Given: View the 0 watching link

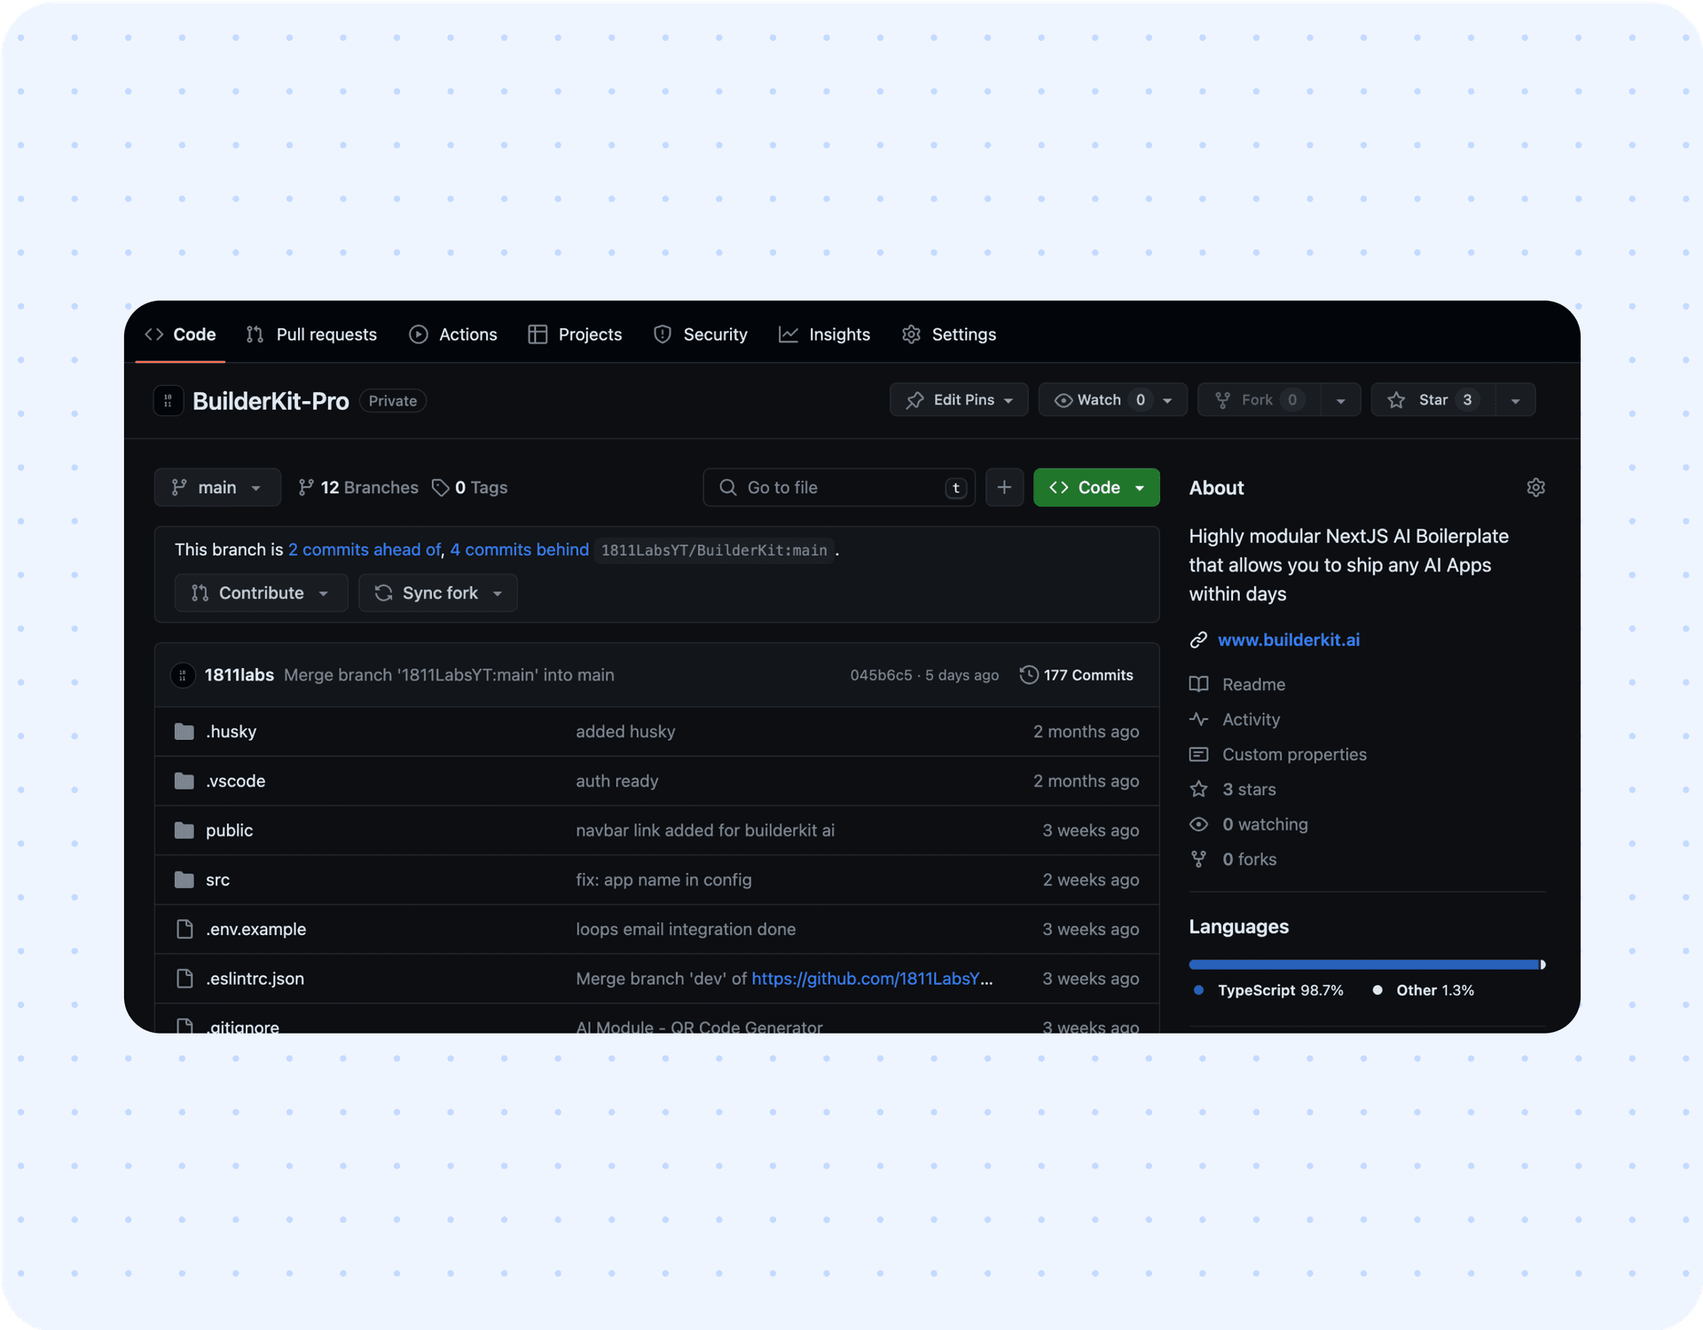Looking at the screenshot, I should coord(1265,824).
